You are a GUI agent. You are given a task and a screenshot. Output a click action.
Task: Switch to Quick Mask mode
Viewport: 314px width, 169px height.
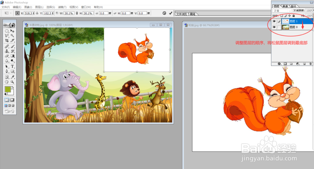pos(12,100)
